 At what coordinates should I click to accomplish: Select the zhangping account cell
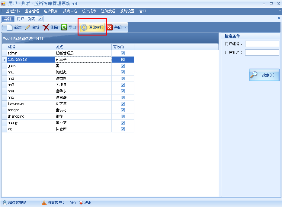click(x=31, y=116)
